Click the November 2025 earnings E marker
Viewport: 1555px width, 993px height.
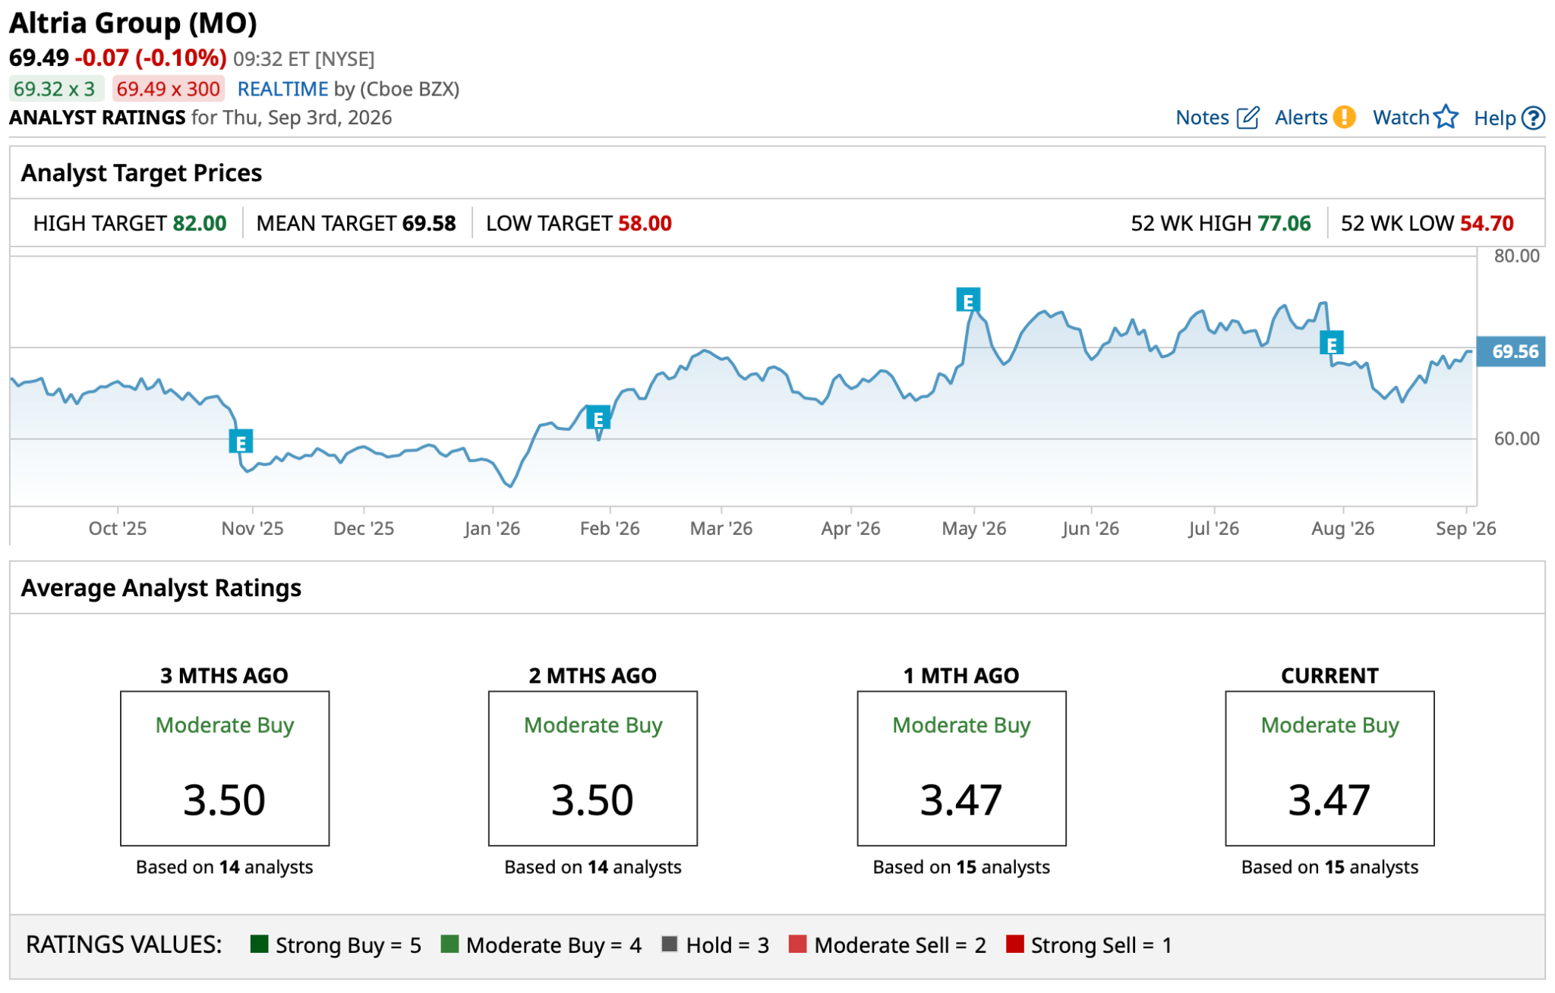coord(241,442)
